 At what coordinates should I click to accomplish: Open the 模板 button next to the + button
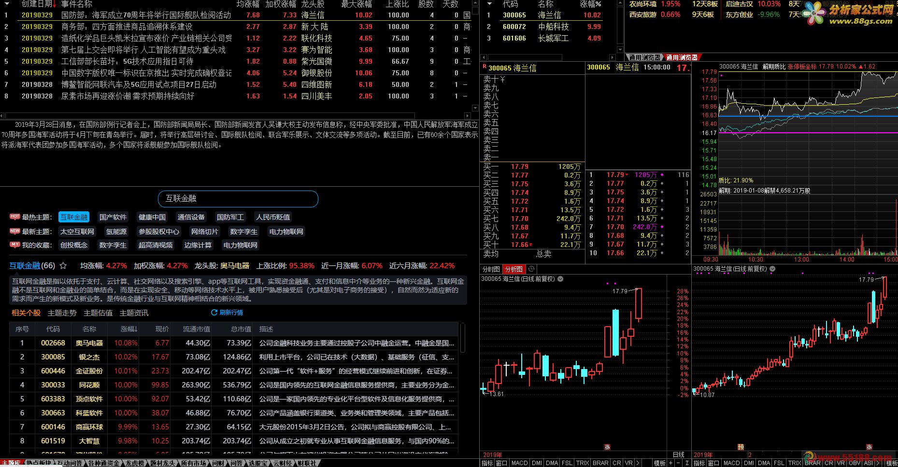(659, 463)
